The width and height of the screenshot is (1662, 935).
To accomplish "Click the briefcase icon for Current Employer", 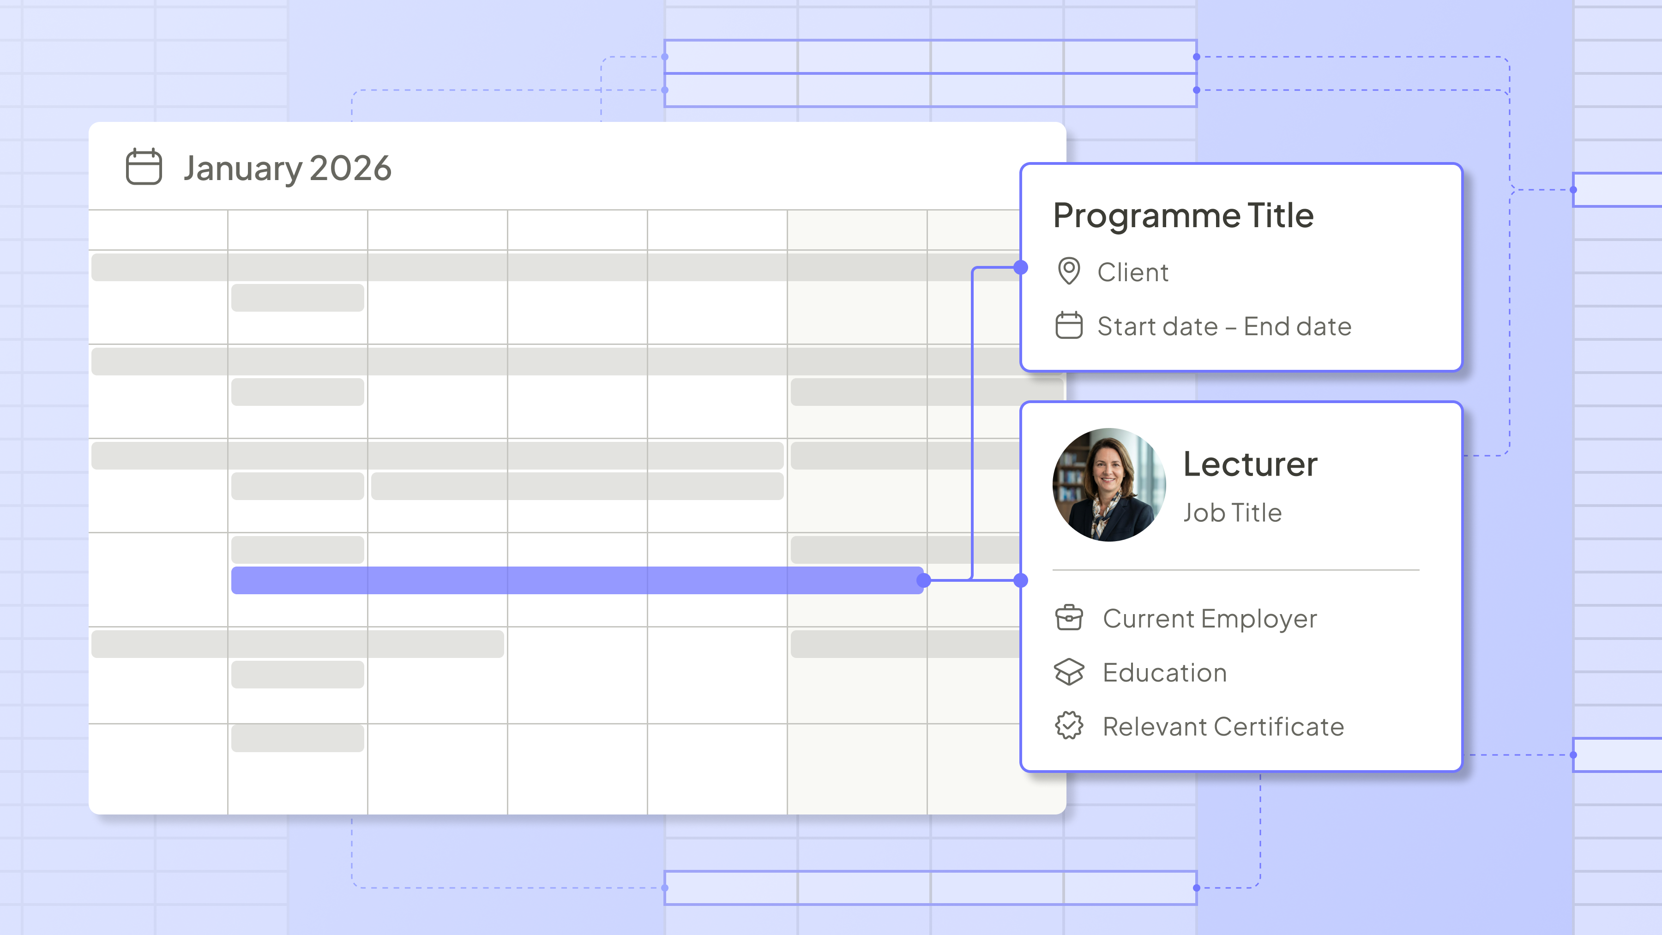I will 1068,617.
